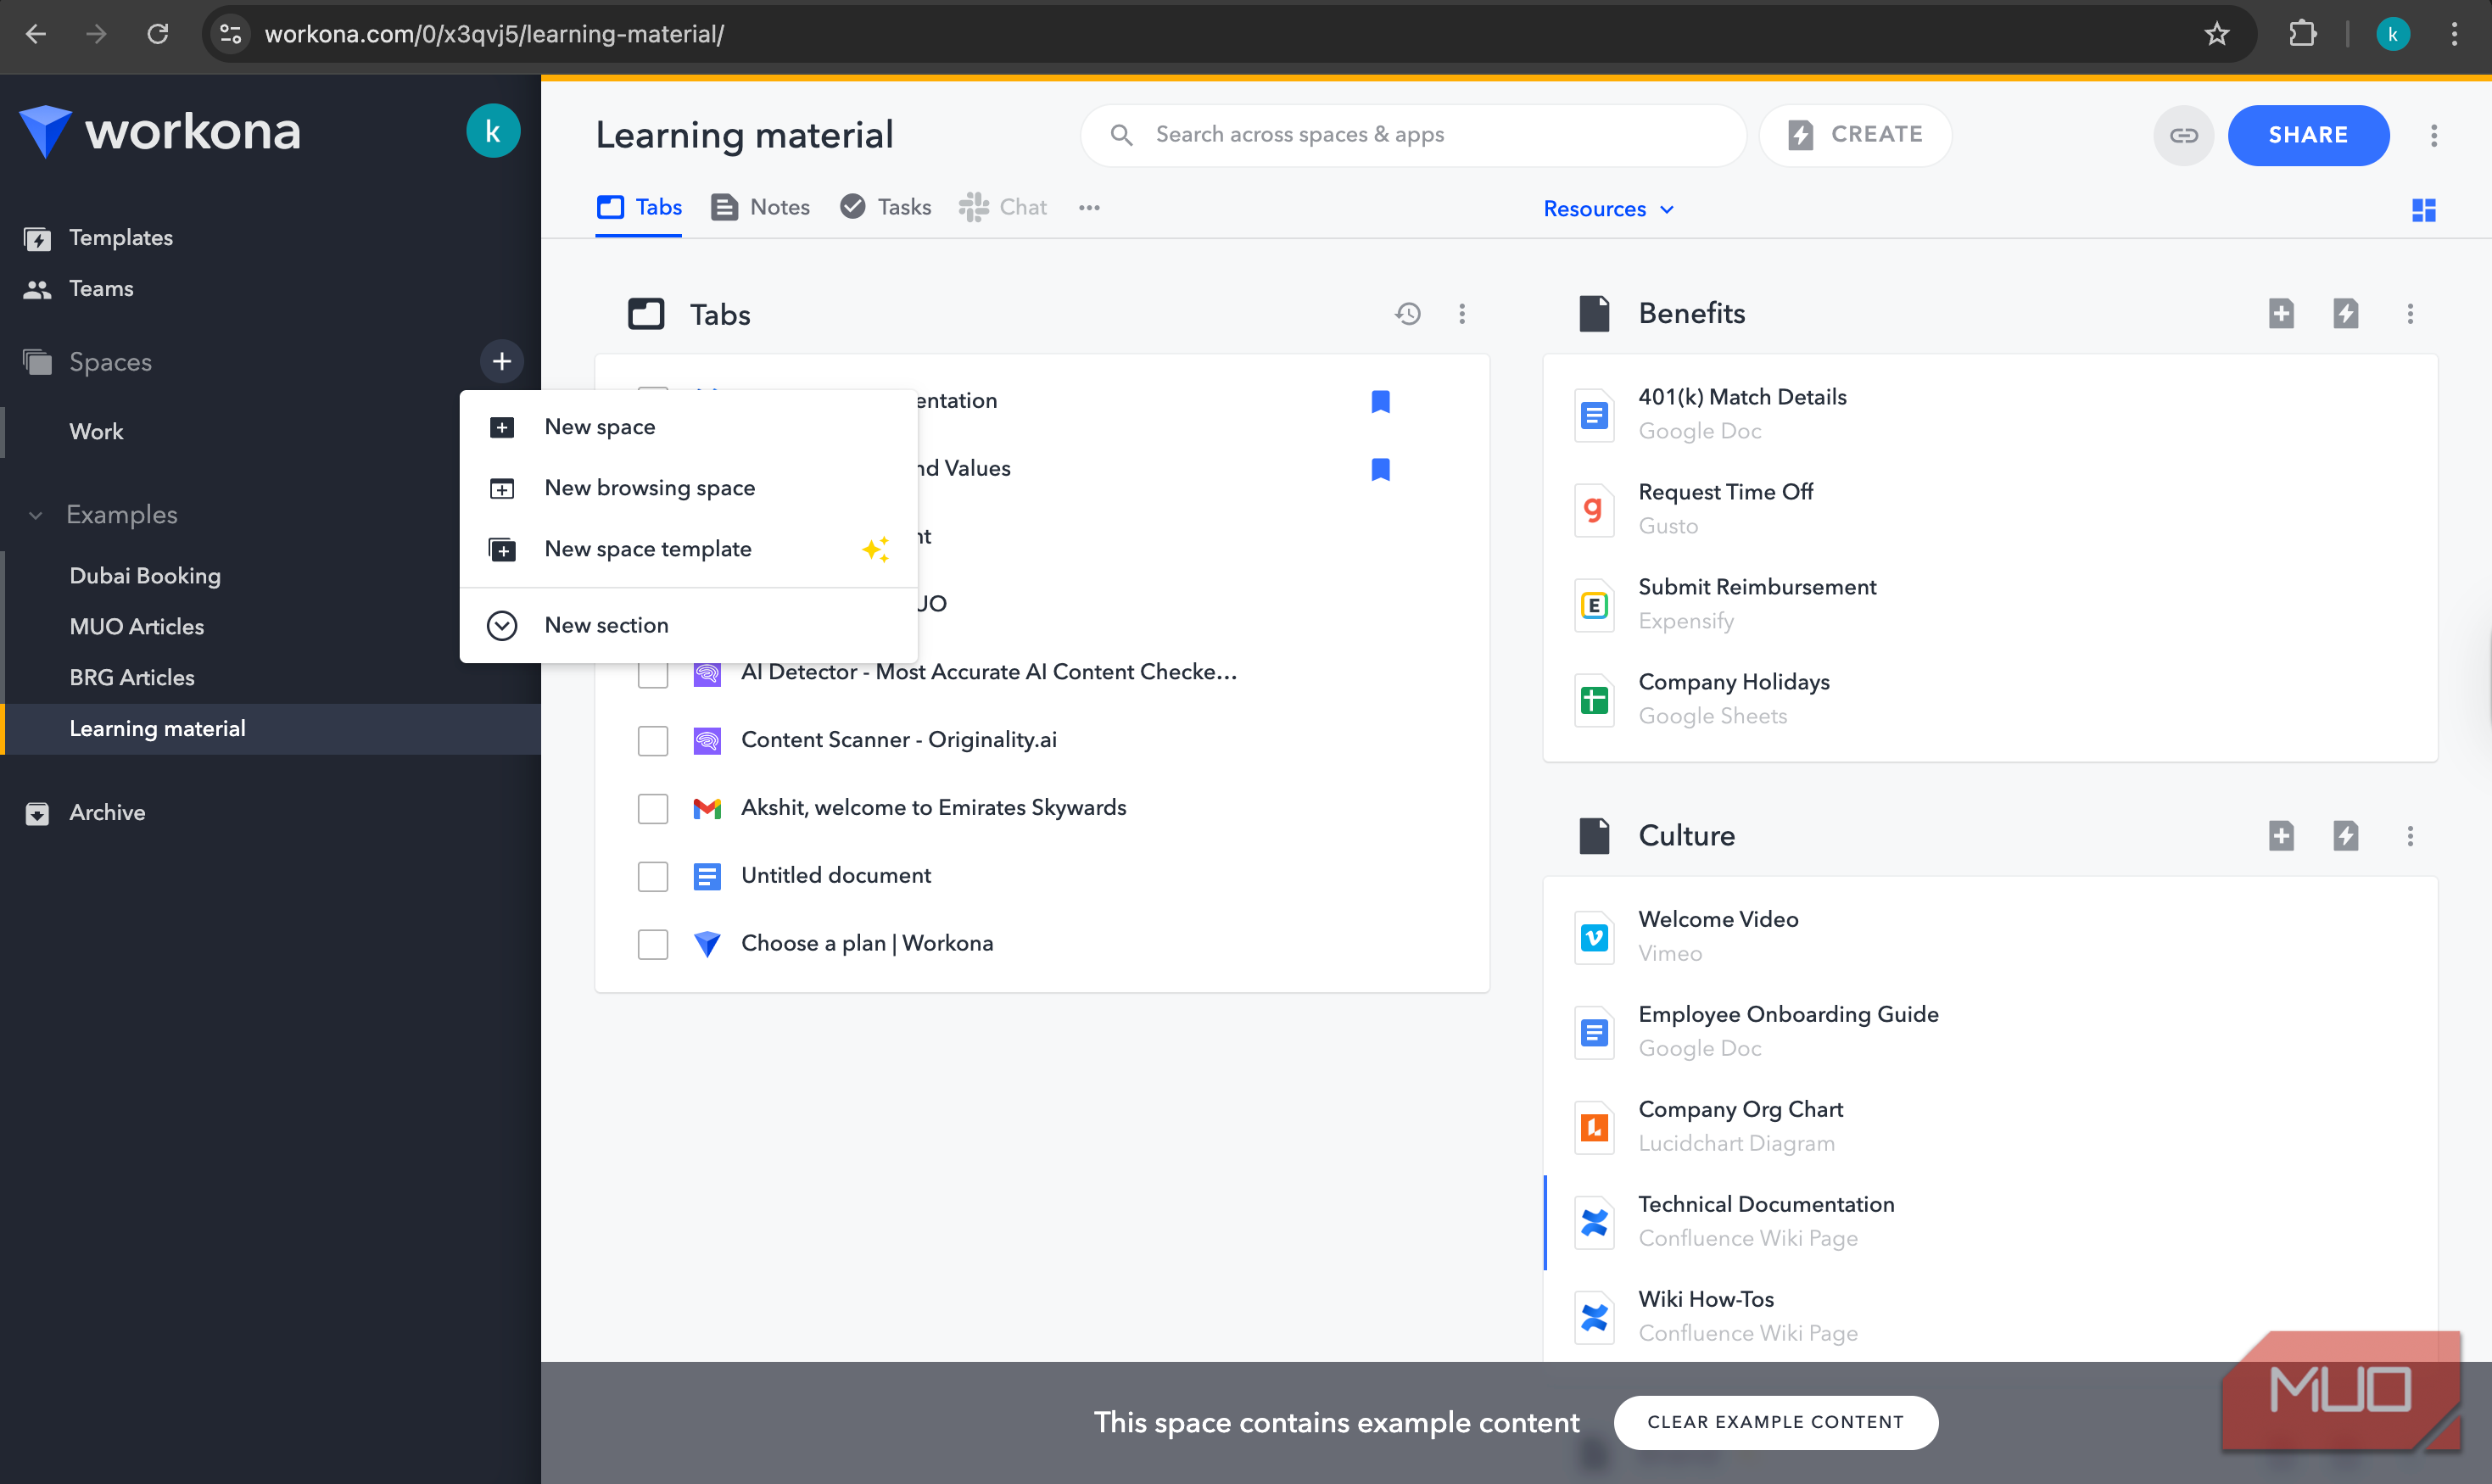
Task: Click the blue SHARE button
Action: 2308,135
